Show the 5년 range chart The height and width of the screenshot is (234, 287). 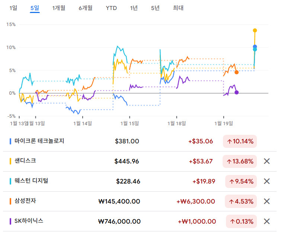point(155,8)
